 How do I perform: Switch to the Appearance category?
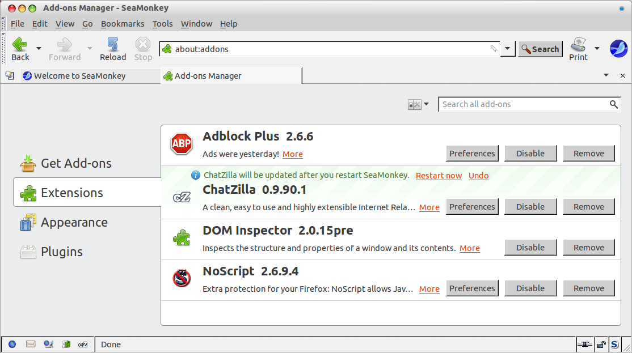[x=87, y=222]
